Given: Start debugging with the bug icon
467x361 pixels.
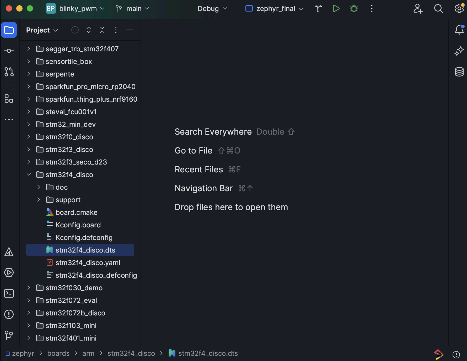Looking at the screenshot, I should [x=354, y=8].
